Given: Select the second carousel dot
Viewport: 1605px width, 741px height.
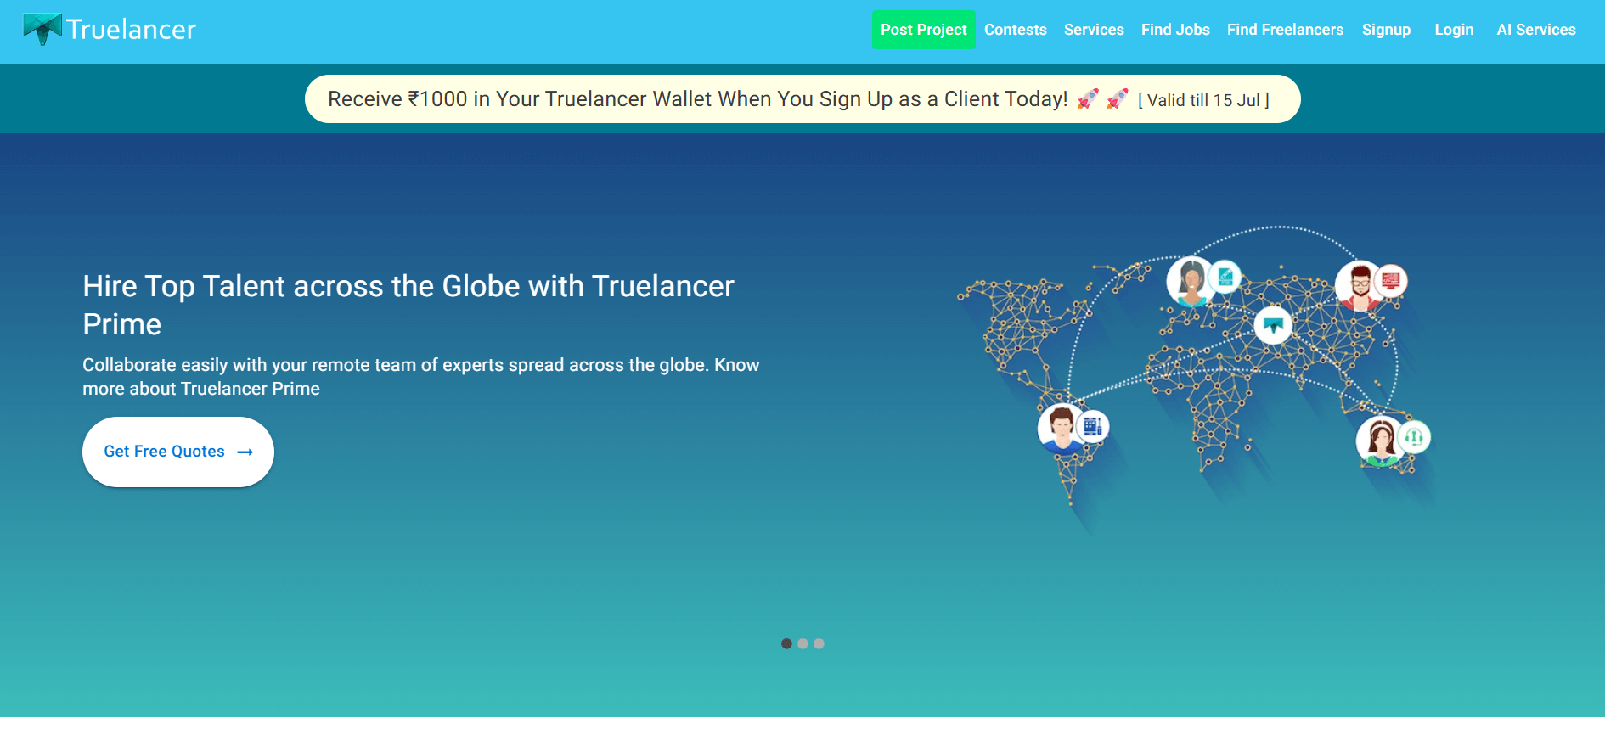Looking at the screenshot, I should click(x=802, y=643).
